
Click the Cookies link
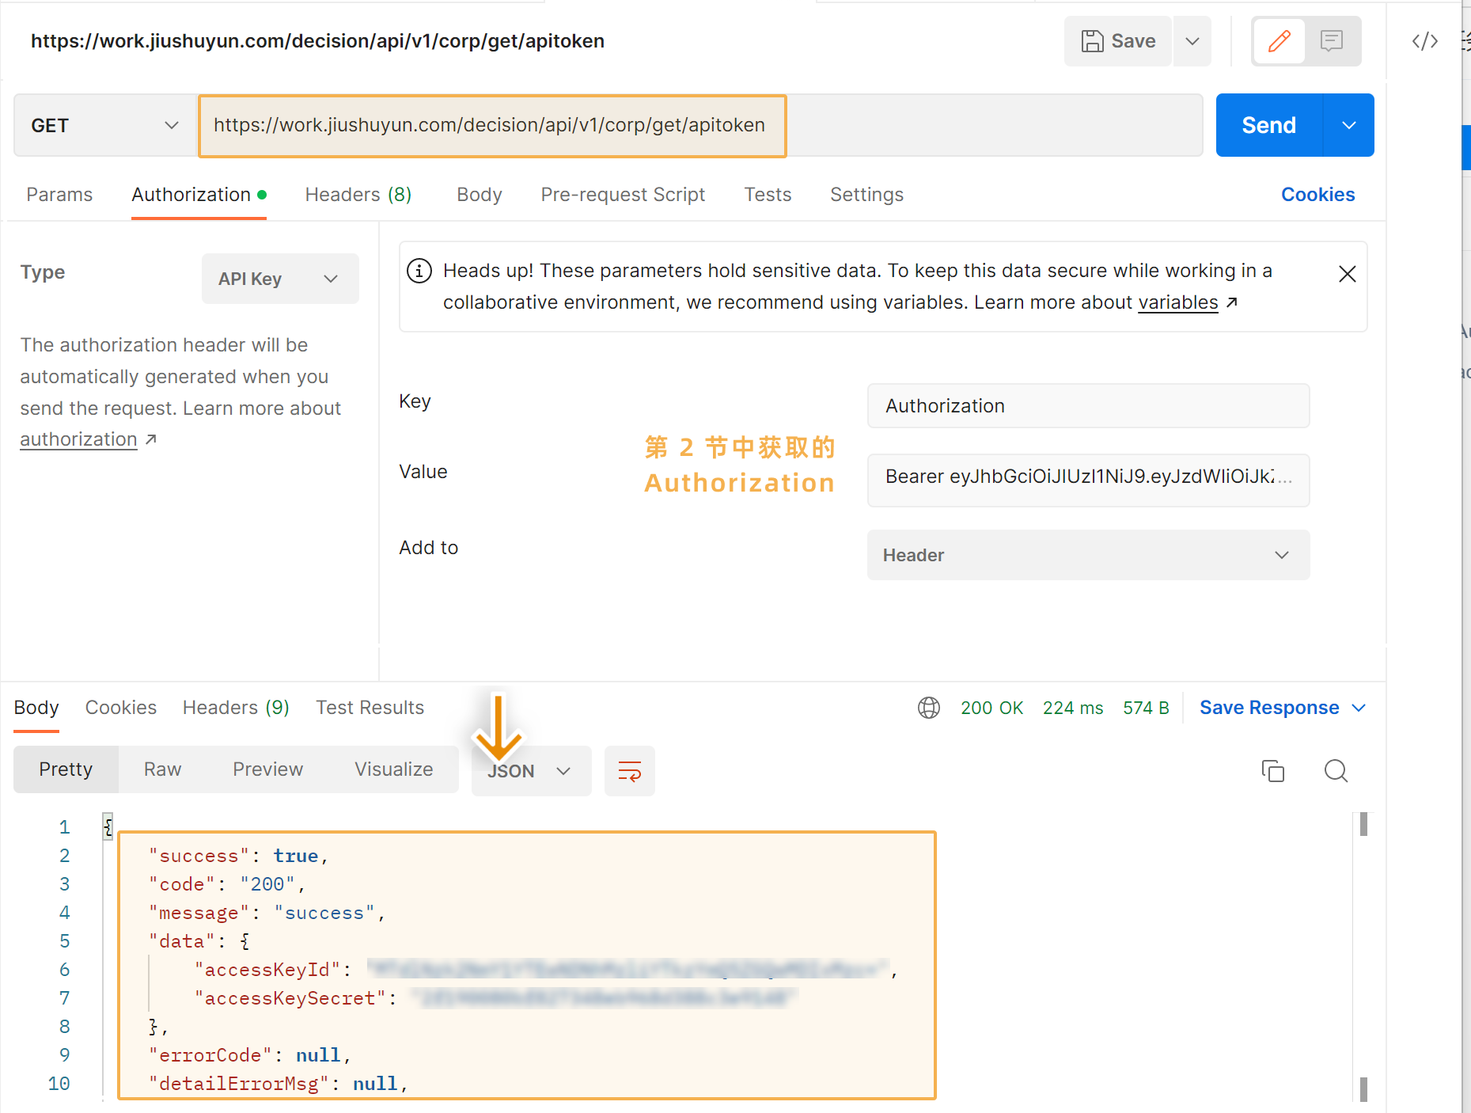click(x=1317, y=195)
